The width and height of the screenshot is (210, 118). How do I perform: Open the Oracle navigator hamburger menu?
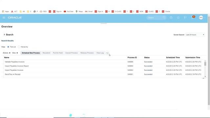click(4, 17)
